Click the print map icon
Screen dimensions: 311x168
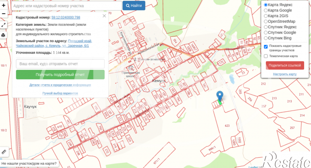click(x=3, y=35)
